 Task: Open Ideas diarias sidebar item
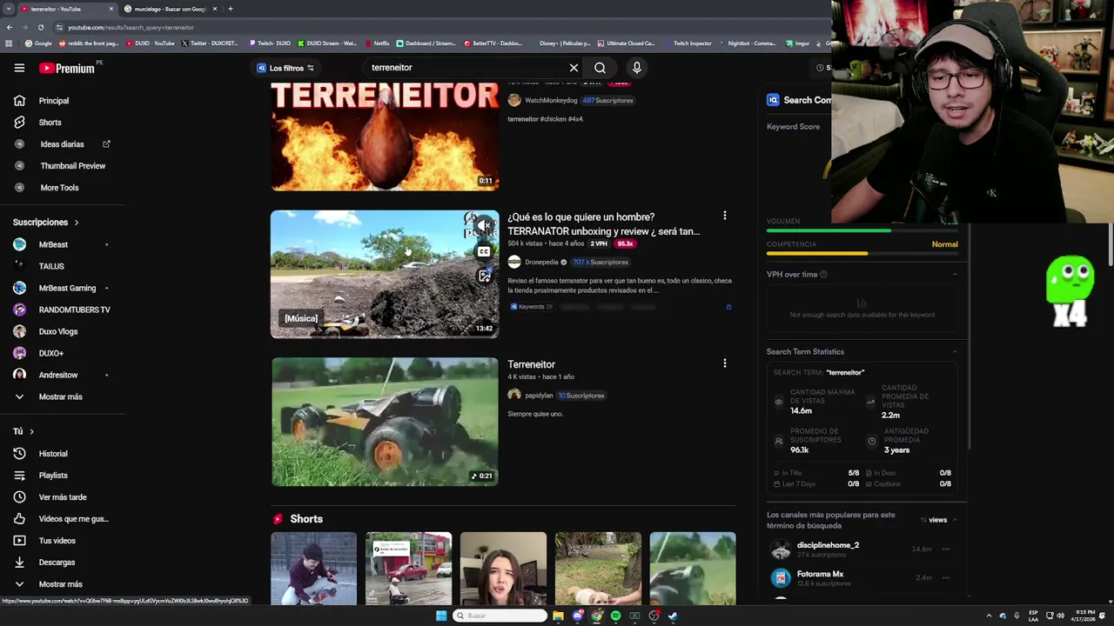(61, 144)
